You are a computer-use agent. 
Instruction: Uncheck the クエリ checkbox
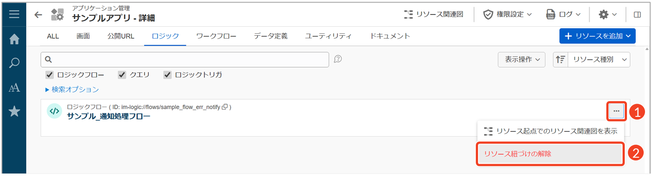[122, 75]
